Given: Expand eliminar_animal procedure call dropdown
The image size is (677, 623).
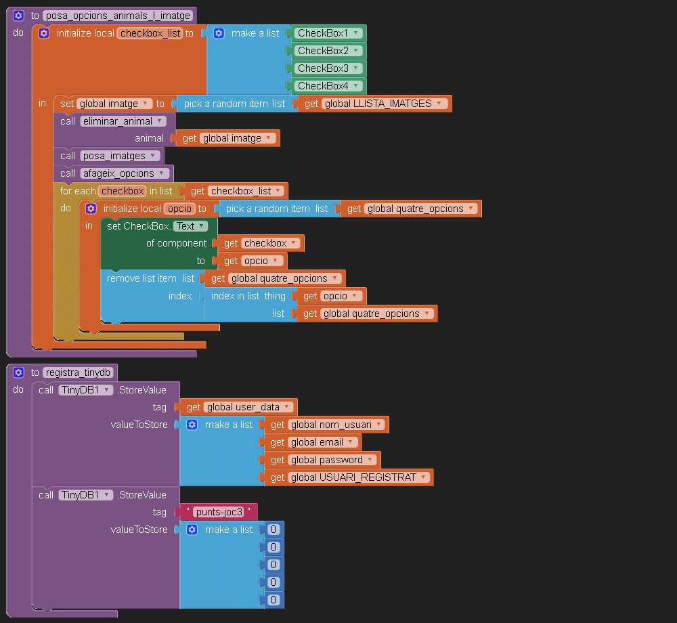Looking at the screenshot, I should (x=160, y=121).
